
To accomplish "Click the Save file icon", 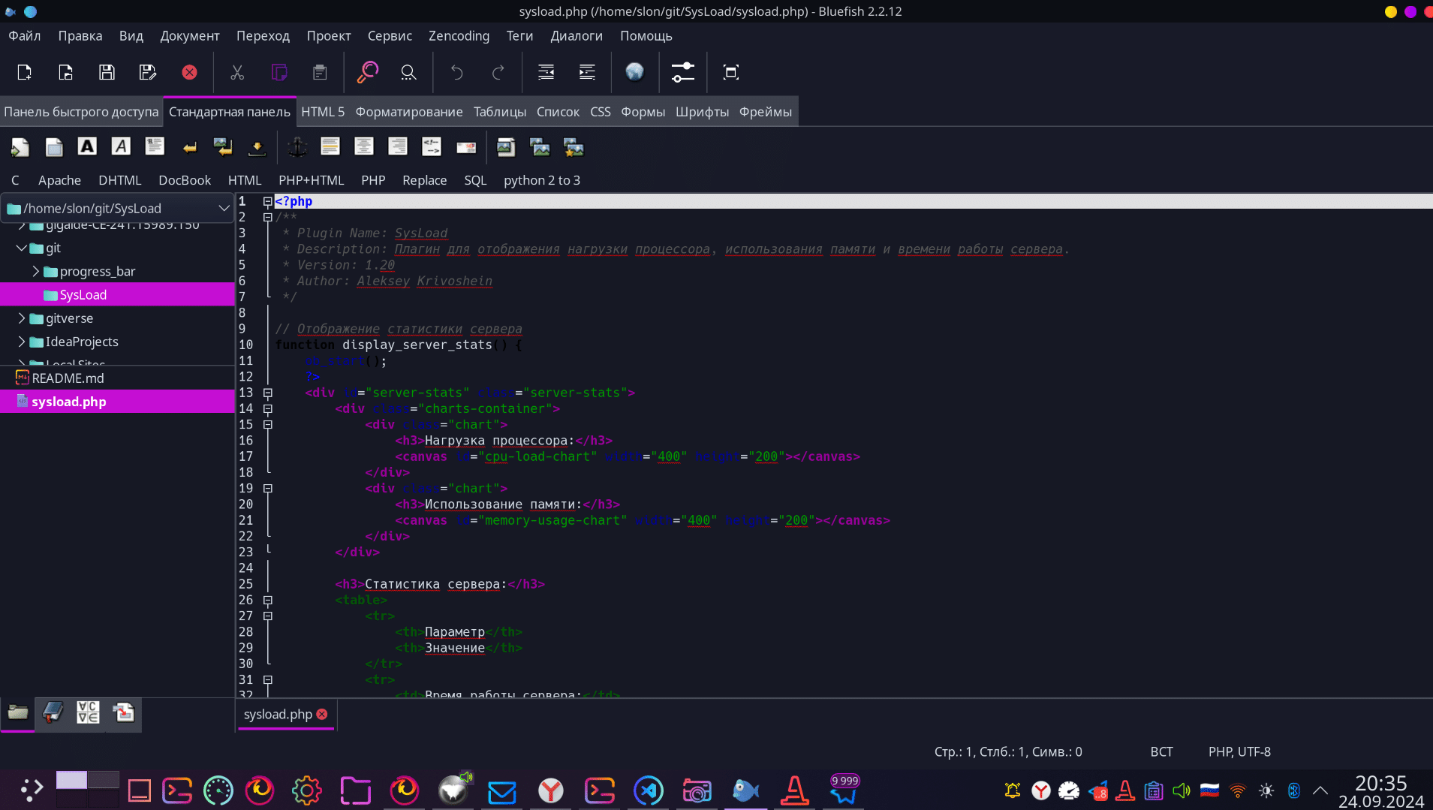I will point(107,72).
